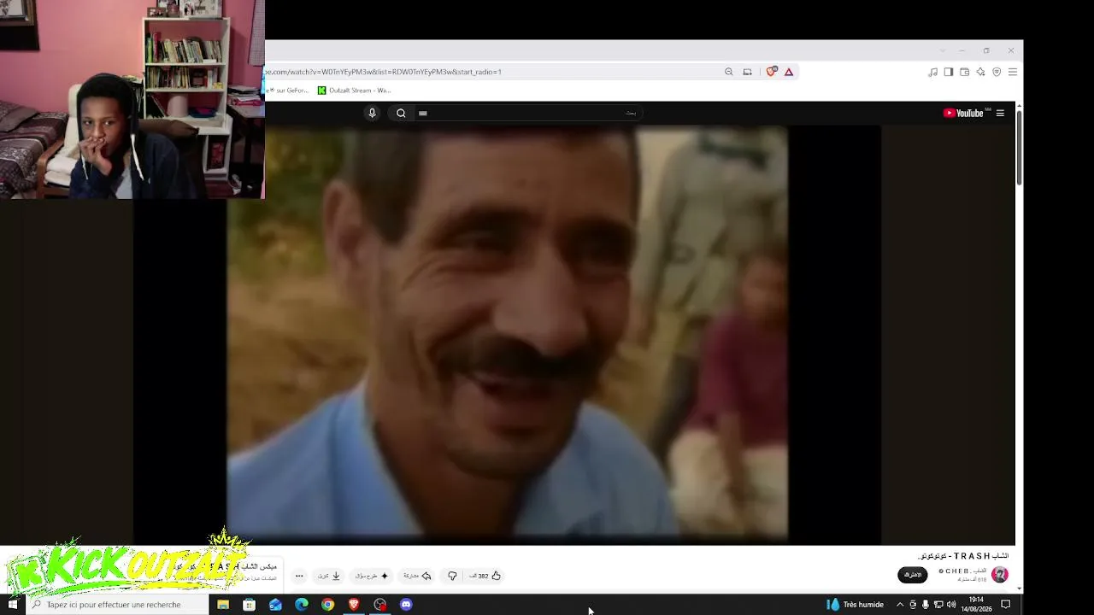
Task: Click the Windows taskbar search box
Action: [x=117, y=605]
